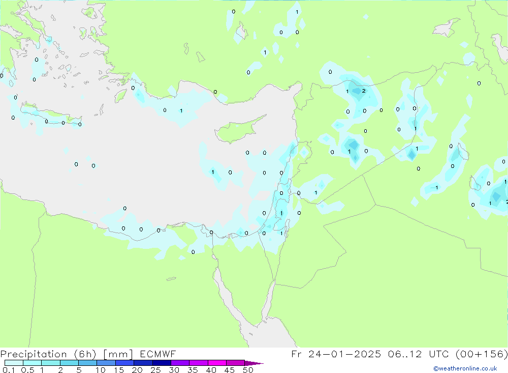Click the "ECMWF" model label
508x373 pixels.
click(x=158, y=354)
